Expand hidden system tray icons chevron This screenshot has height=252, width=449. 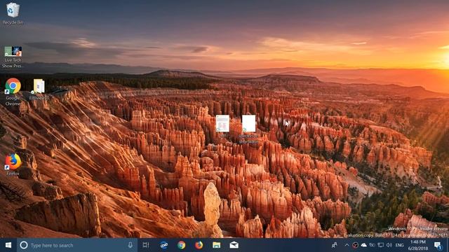(x=347, y=245)
